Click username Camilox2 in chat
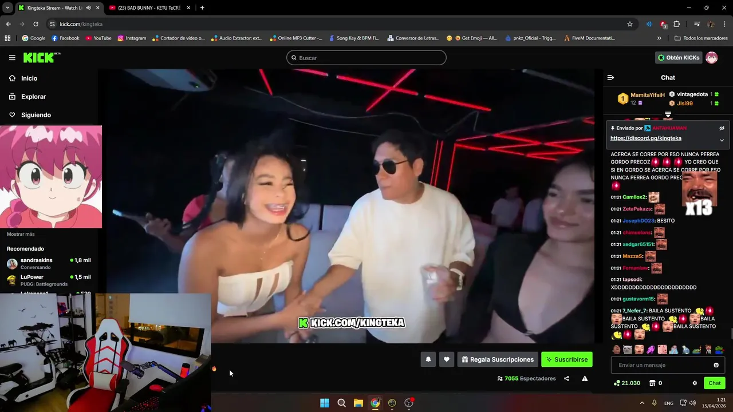This screenshot has width=733, height=412. pos(635,197)
